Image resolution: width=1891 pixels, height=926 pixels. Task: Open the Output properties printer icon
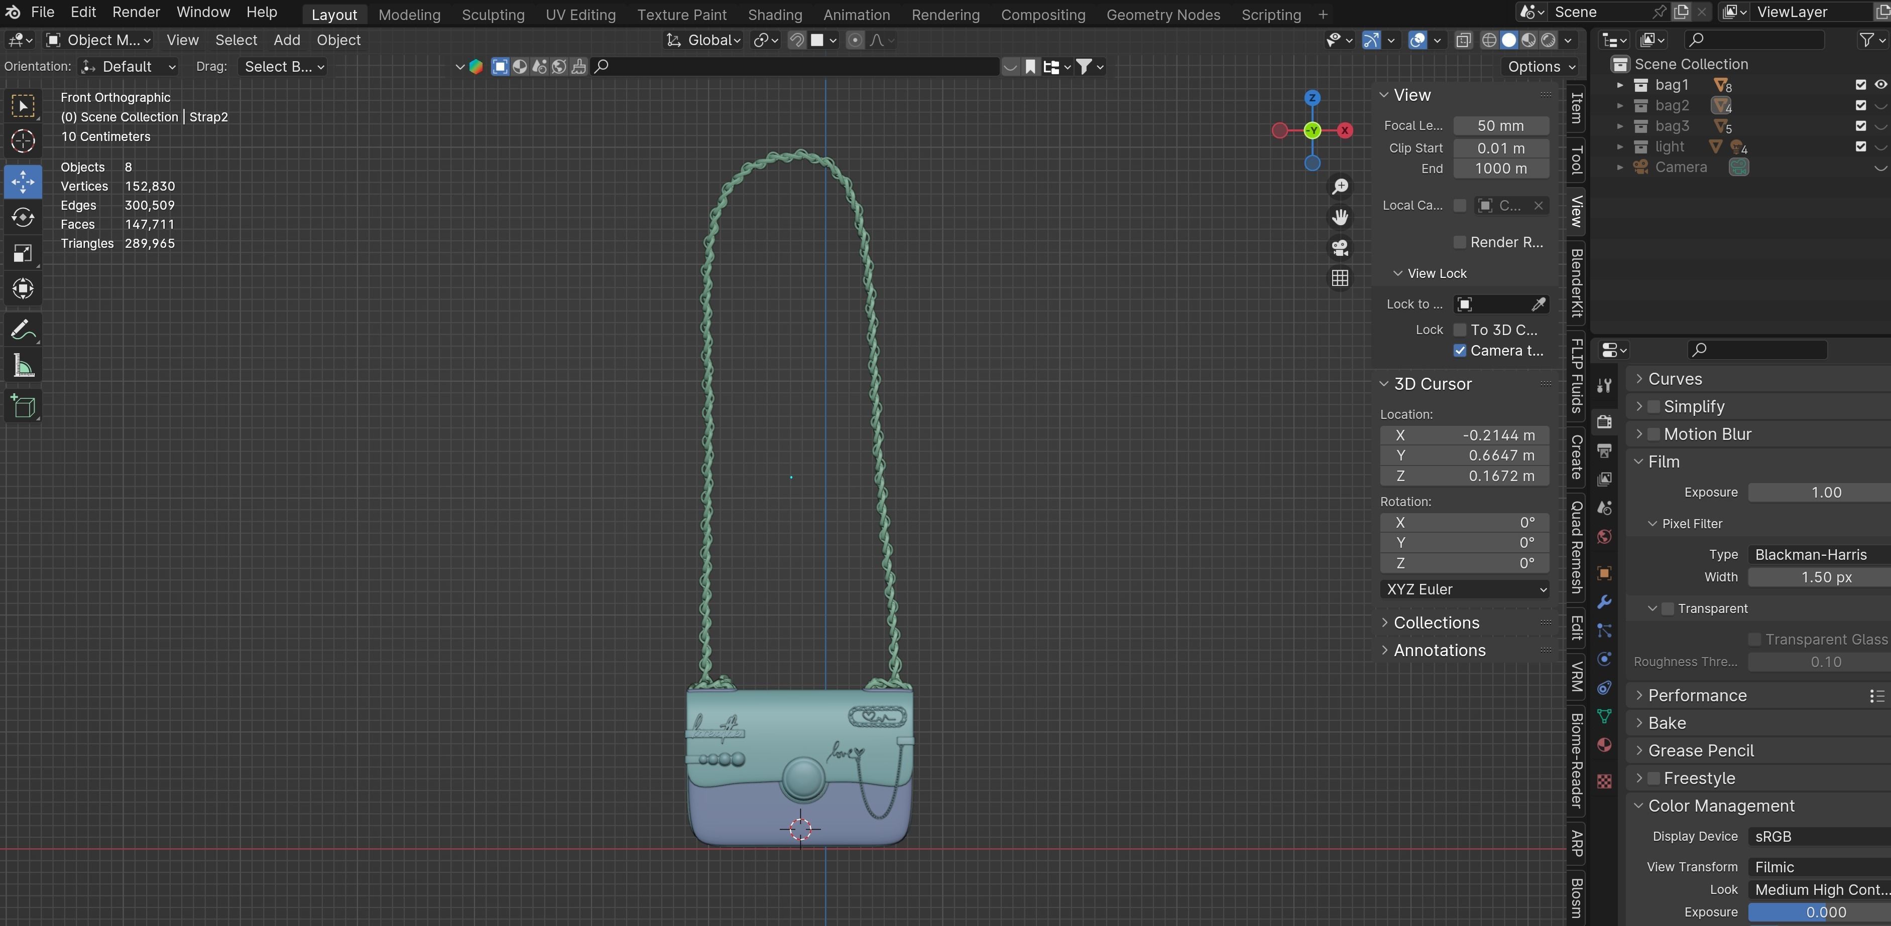tap(1604, 450)
